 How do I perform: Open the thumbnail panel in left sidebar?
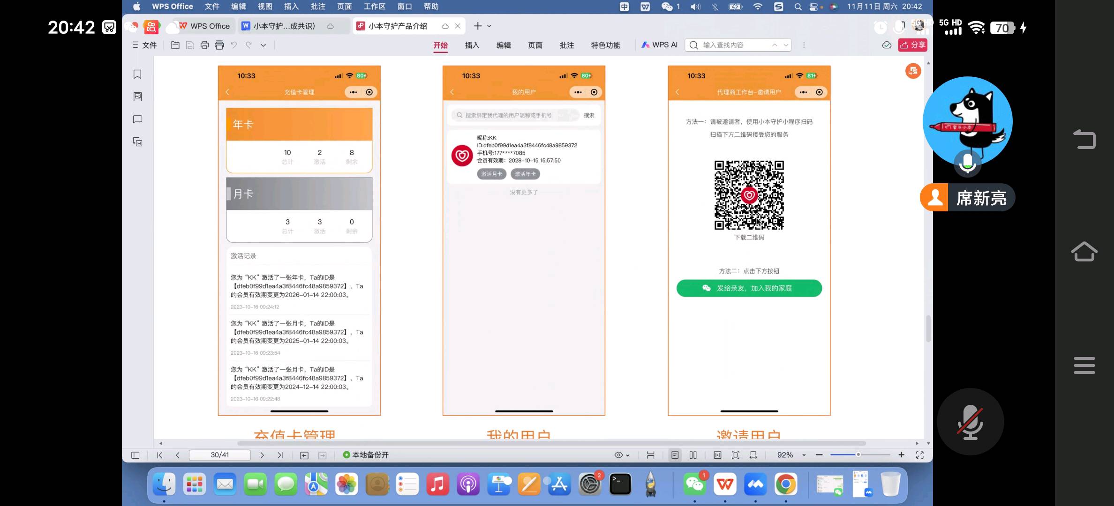pos(137,97)
